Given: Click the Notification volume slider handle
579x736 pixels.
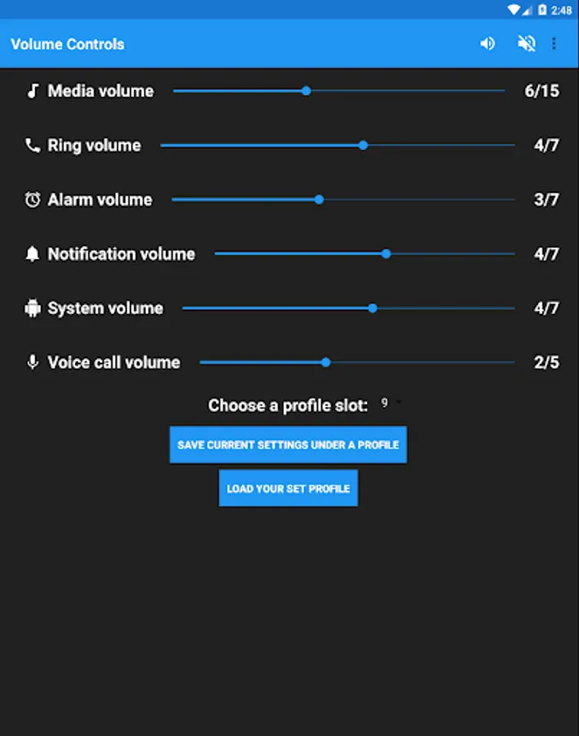Looking at the screenshot, I should click(x=386, y=254).
